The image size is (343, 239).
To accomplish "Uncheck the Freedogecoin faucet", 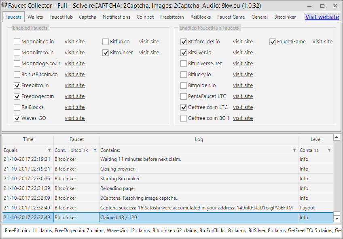I will (x=17, y=96).
